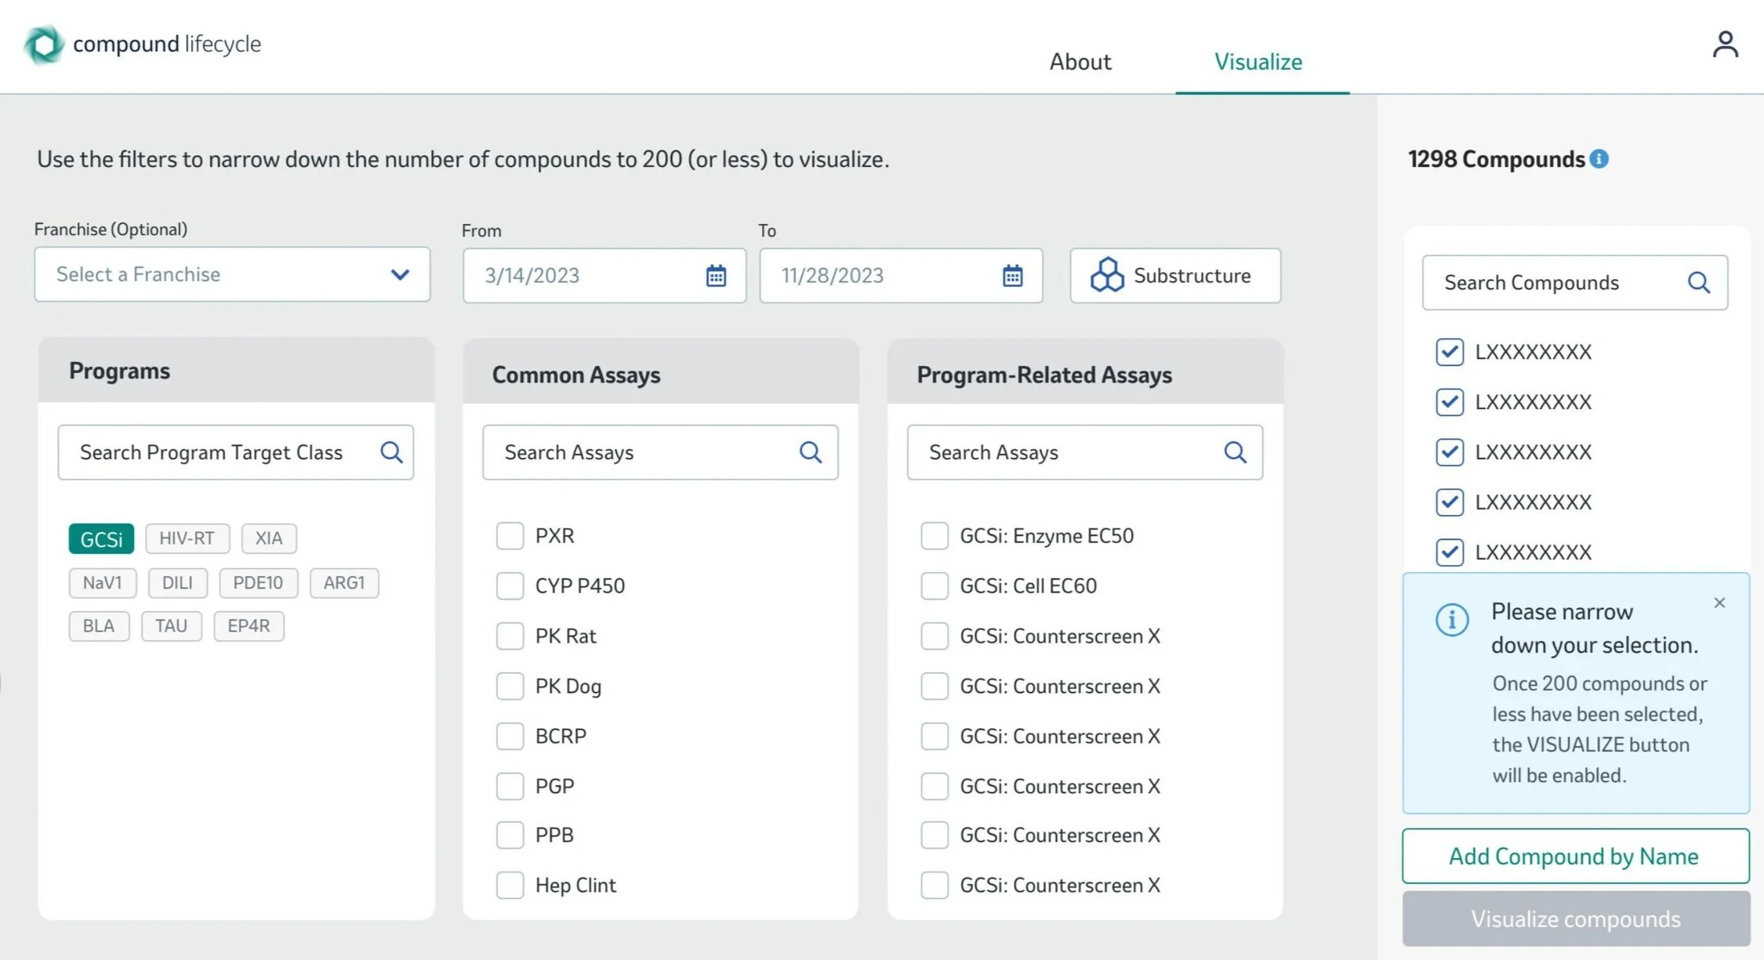Image resolution: width=1764 pixels, height=960 pixels.
Task: Open the From date calendar icon
Action: pos(715,276)
